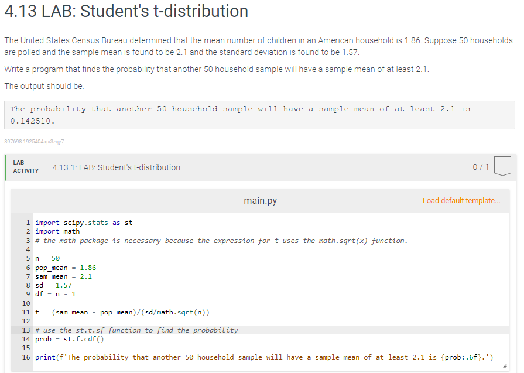Click the "0 / 1" score indicator
This screenshot has height=373, width=524.
point(480,167)
